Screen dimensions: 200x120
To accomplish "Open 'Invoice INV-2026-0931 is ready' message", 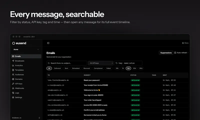I will (x=95, y=105).
